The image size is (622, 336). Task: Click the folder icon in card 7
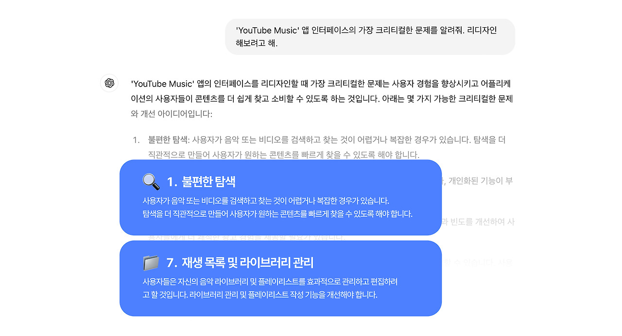(x=151, y=263)
